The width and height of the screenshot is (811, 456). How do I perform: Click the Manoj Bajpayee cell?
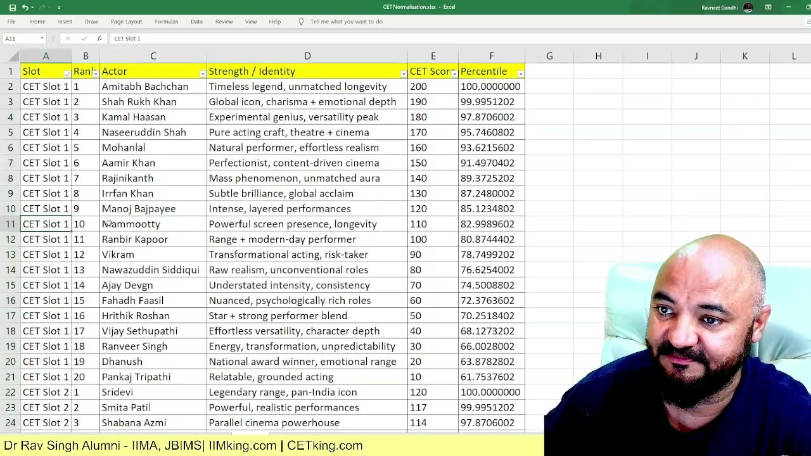click(153, 209)
